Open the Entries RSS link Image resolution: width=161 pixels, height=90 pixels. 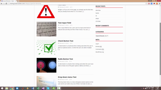click(x=99, y=46)
